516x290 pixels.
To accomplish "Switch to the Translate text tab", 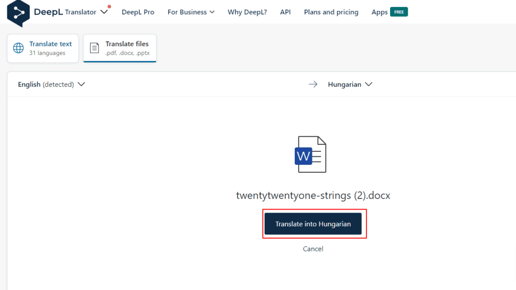I will pyautogui.click(x=43, y=48).
